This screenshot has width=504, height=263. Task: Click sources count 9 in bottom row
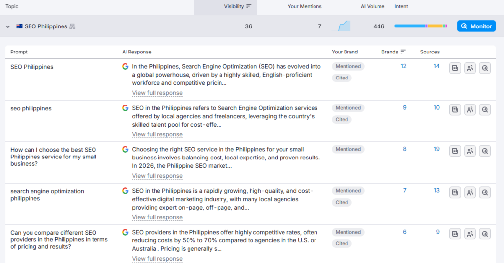[438, 232]
